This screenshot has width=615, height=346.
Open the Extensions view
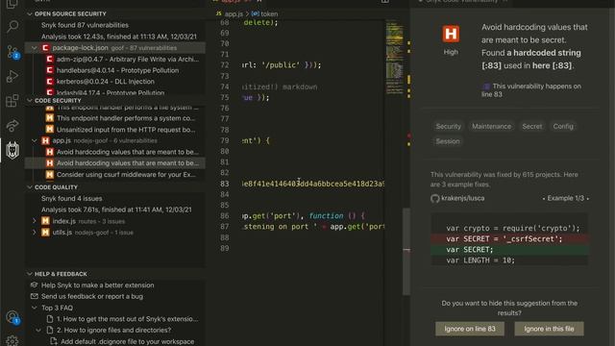[12, 101]
